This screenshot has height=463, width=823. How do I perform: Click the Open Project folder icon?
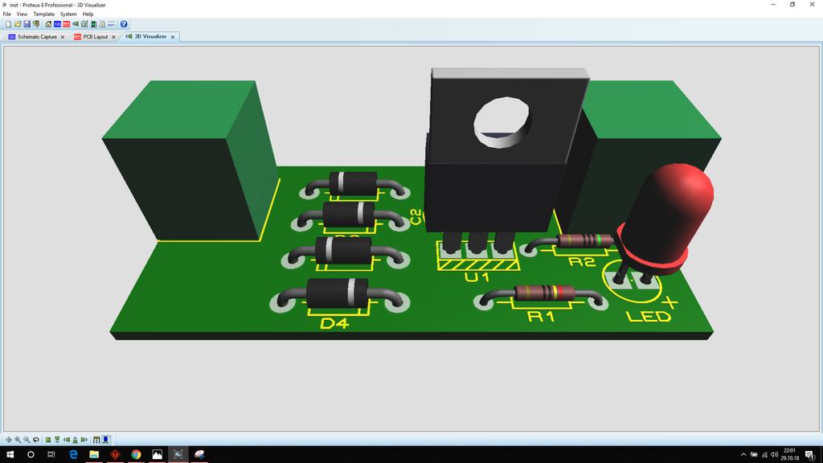[x=18, y=24]
